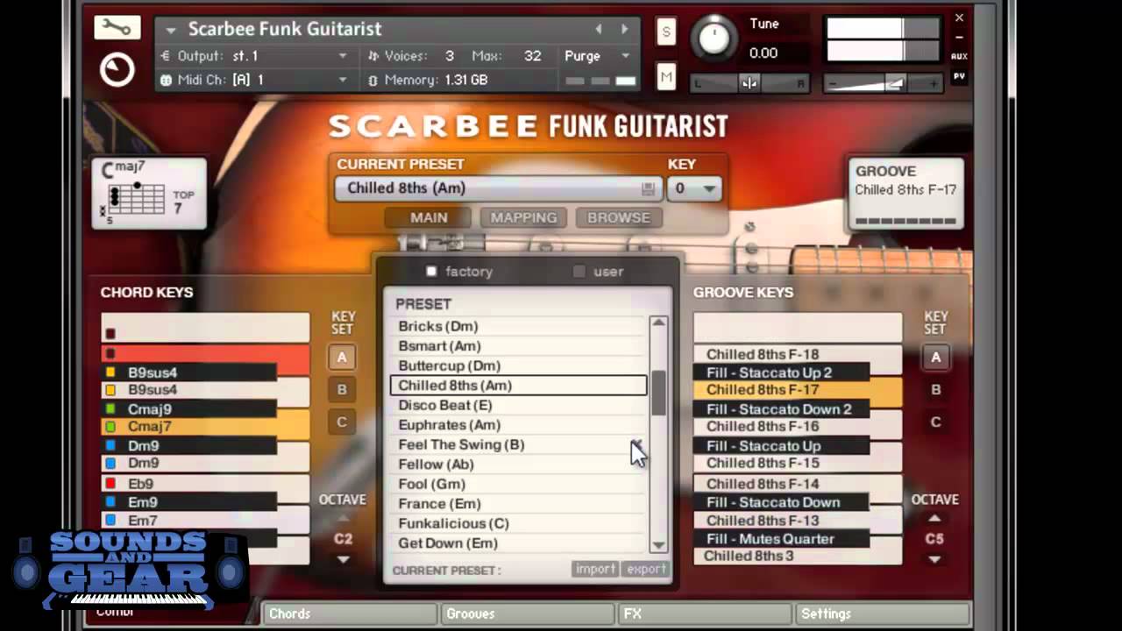1122x631 pixels.
Task: Click the export preset button
Action: click(646, 569)
